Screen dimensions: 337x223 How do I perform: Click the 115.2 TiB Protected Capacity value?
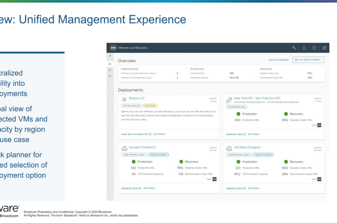pyautogui.click(x=234, y=78)
